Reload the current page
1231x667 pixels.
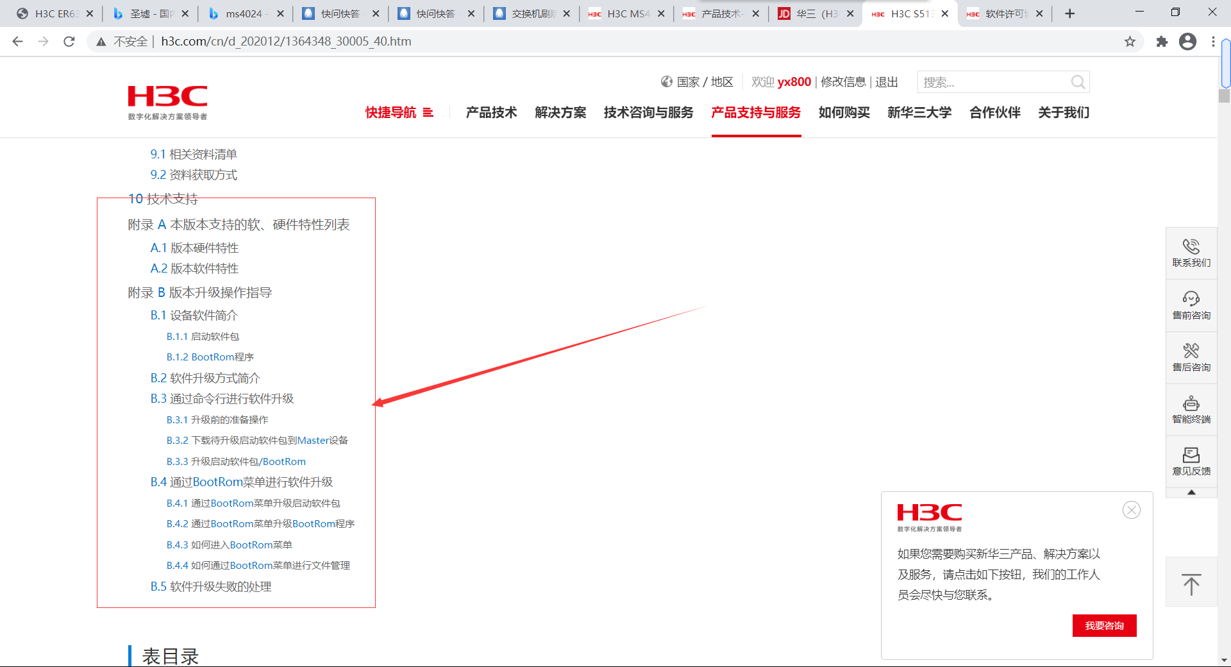(x=69, y=42)
